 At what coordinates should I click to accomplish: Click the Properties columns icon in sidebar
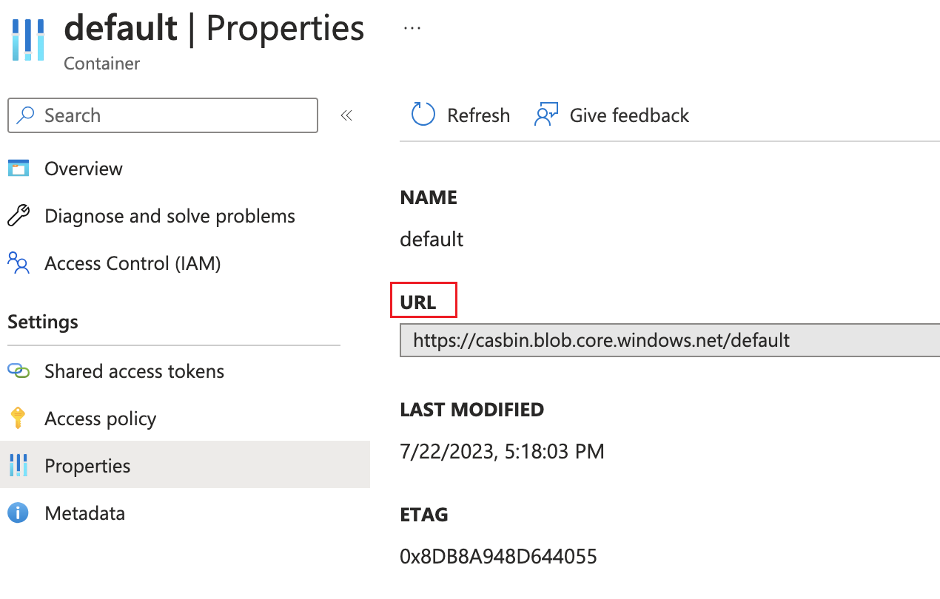[19, 466]
